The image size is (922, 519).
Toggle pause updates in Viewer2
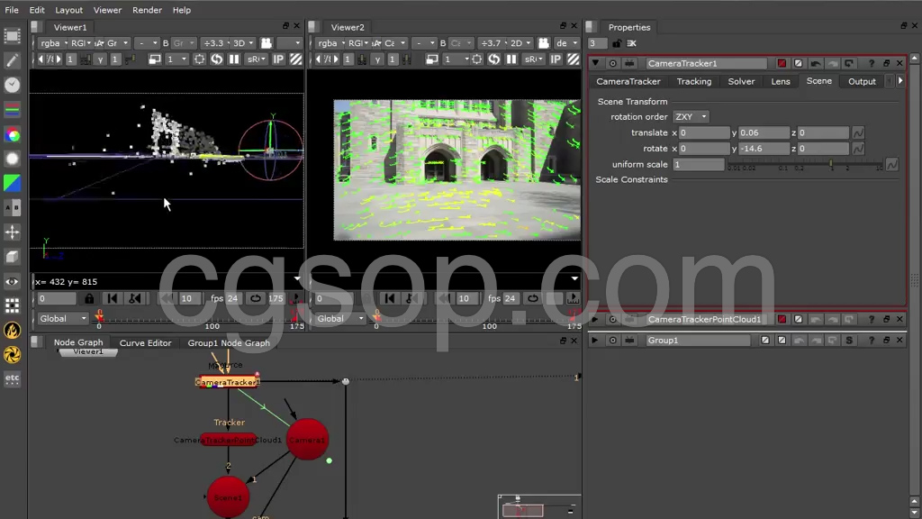(511, 59)
